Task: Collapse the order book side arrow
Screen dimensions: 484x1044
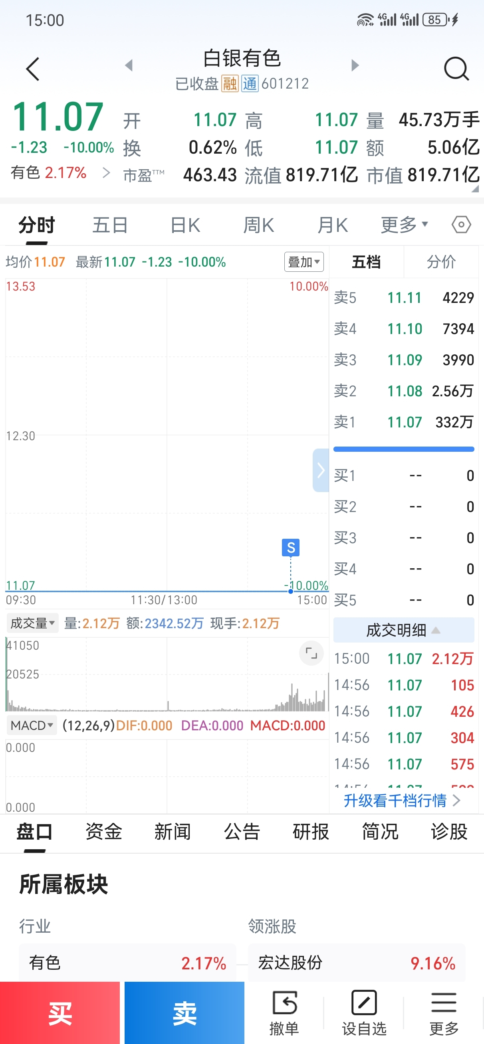Action: click(321, 470)
